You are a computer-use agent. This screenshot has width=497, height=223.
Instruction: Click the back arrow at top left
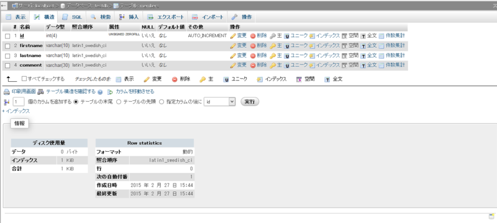point(4,6)
